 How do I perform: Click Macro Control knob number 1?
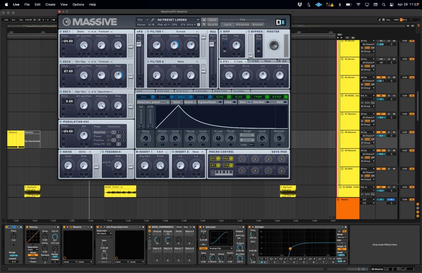click(x=242, y=159)
